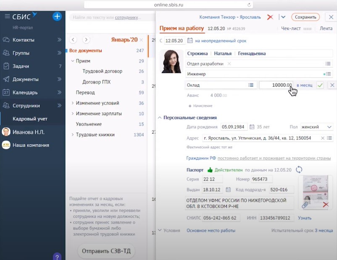
Task: Switch to the Лента tab
Action: tap(326, 29)
